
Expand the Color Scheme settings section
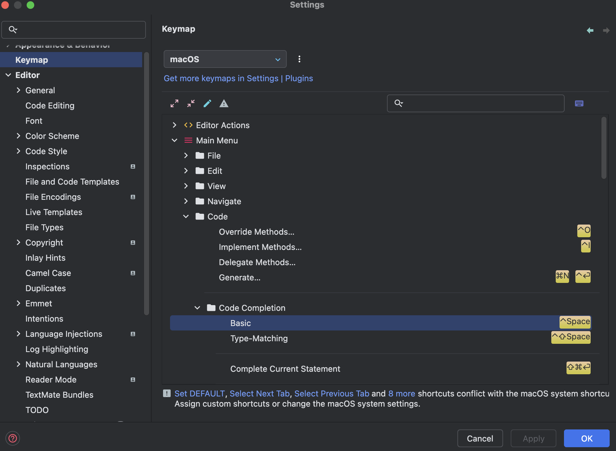tap(18, 136)
